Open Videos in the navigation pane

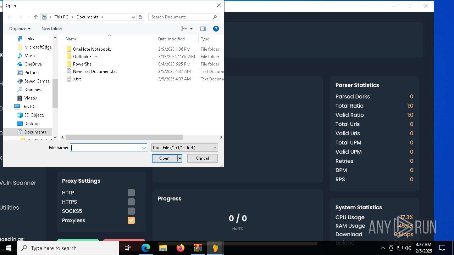point(31,98)
